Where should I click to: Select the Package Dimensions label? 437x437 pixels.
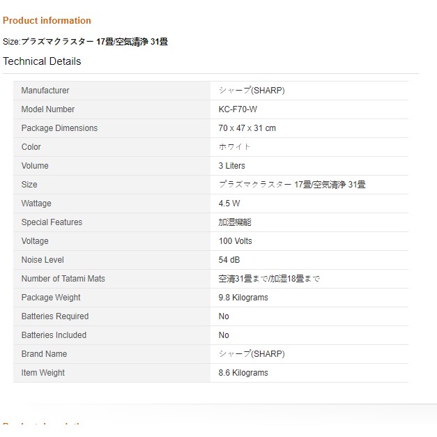click(x=59, y=128)
